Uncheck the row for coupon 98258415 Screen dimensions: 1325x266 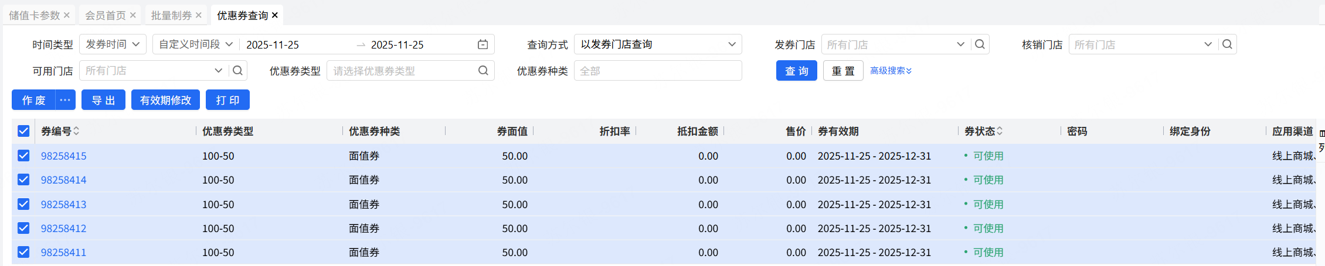[x=23, y=156]
